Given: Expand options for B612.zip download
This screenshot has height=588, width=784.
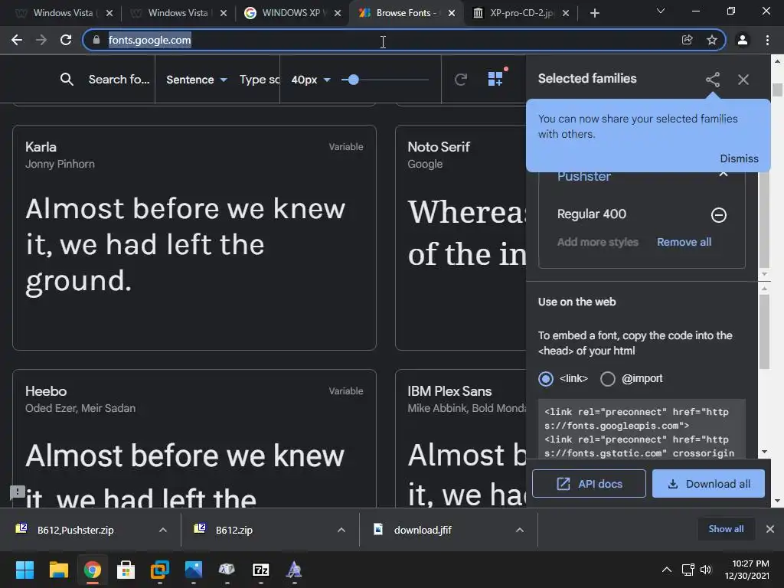Looking at the screenshot, I should [341, 530].
